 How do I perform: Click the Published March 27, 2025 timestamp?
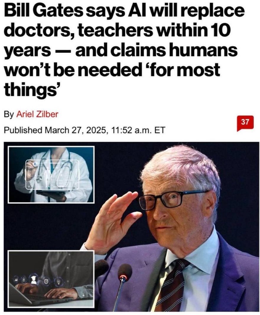coord(84,130)
